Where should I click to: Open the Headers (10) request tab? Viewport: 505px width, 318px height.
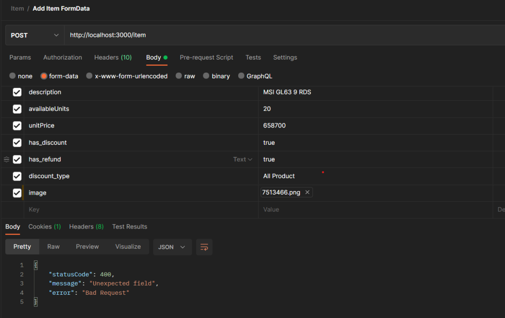[x=113, y=58]
